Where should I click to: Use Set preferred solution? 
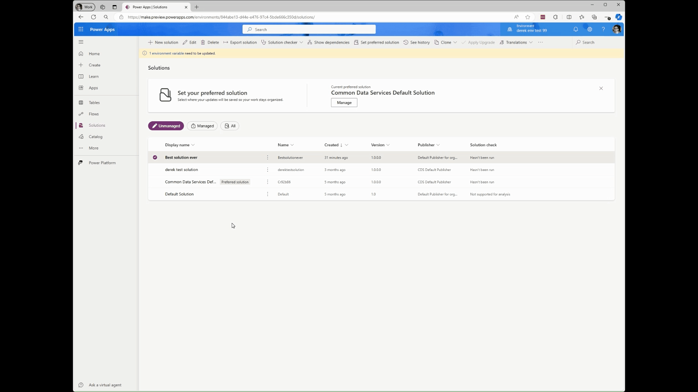tap(377, 42)
